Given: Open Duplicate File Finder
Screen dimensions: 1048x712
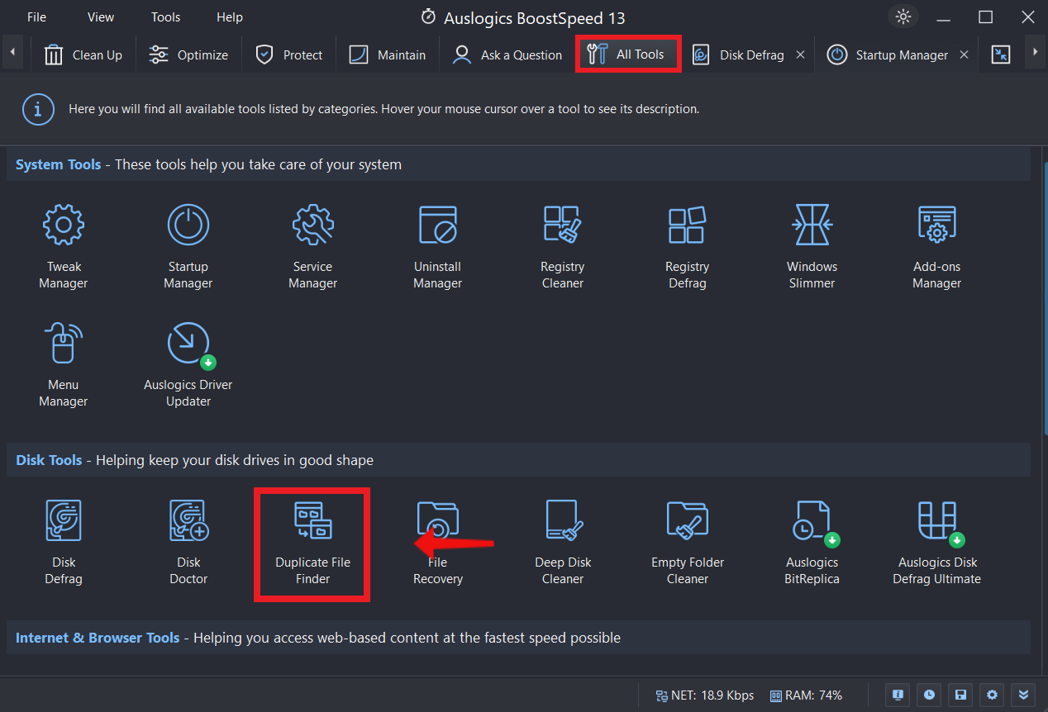Looking at the screenshot, I should [x=312, y=543].
